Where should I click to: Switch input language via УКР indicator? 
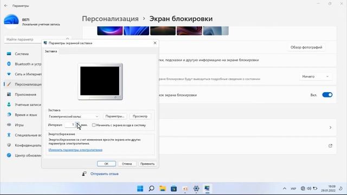pyautogui.click(x=293, y=188)
